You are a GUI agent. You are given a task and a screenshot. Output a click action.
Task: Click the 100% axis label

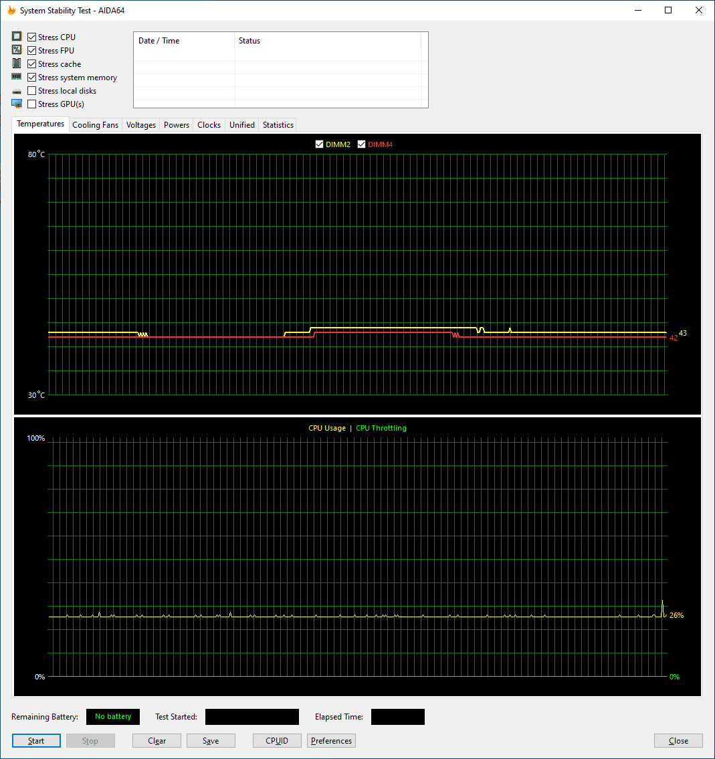click(36, 438)
